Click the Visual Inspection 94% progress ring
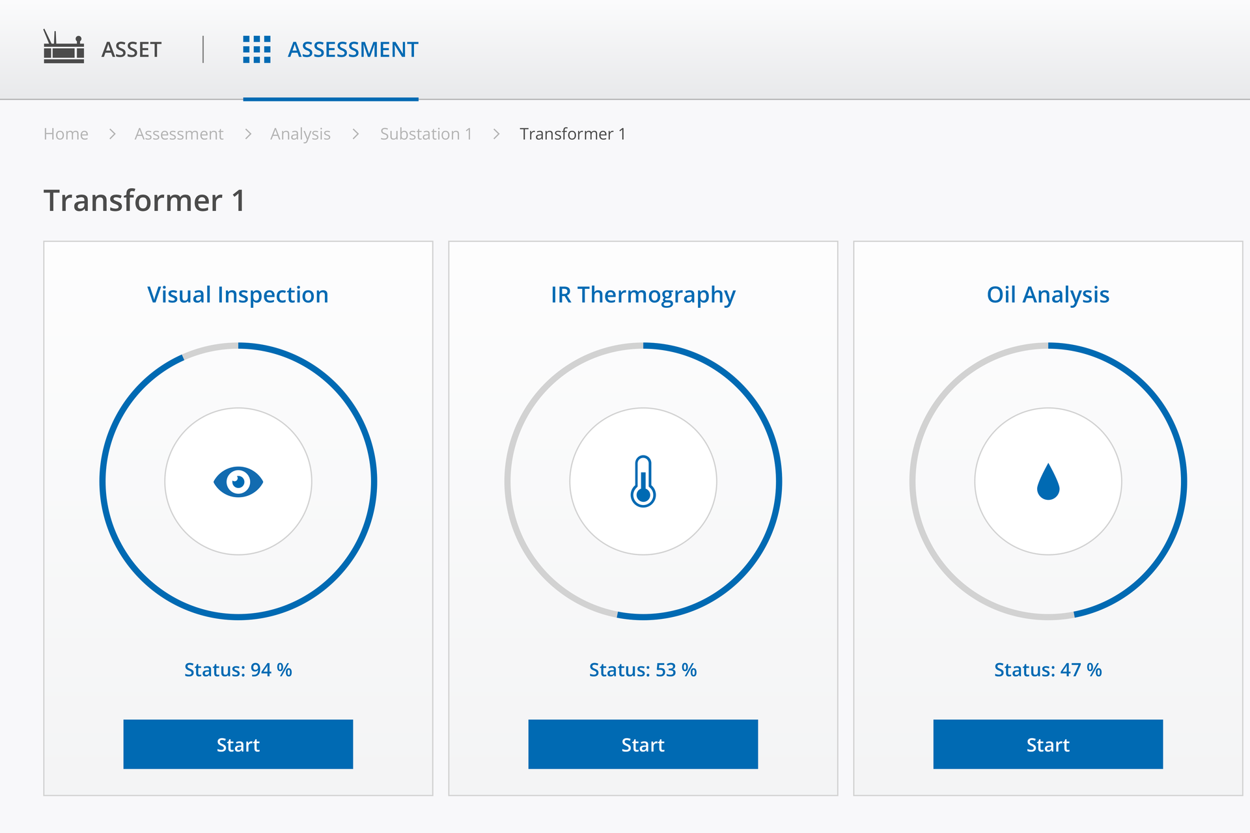1250x833 pixels. [x=372, y=482]
